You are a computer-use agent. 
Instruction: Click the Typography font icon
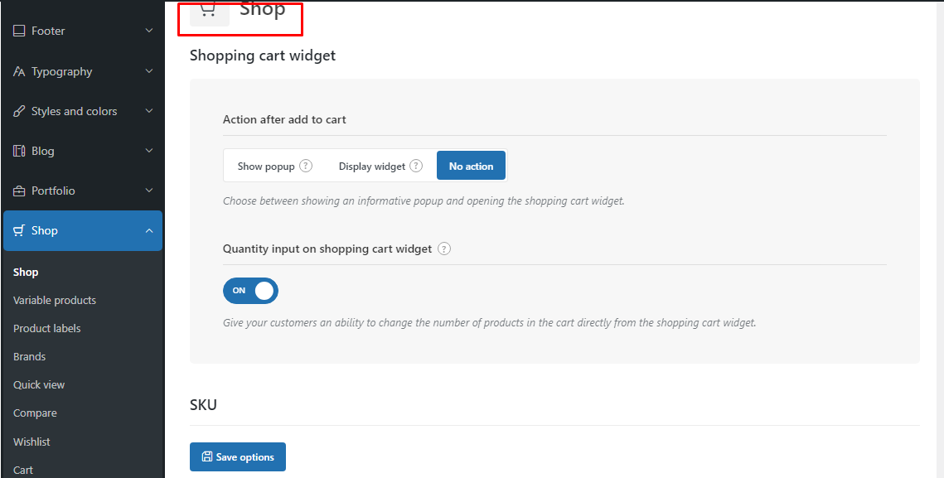tap(19, 71)
